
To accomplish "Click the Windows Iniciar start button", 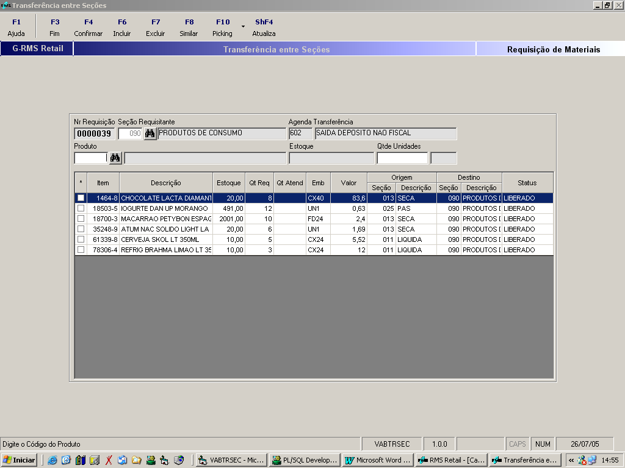I will pos(19,460).
